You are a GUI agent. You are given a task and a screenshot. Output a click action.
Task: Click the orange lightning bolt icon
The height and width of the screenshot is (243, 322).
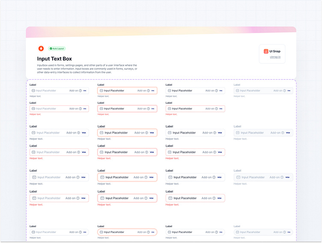[41, 48]
